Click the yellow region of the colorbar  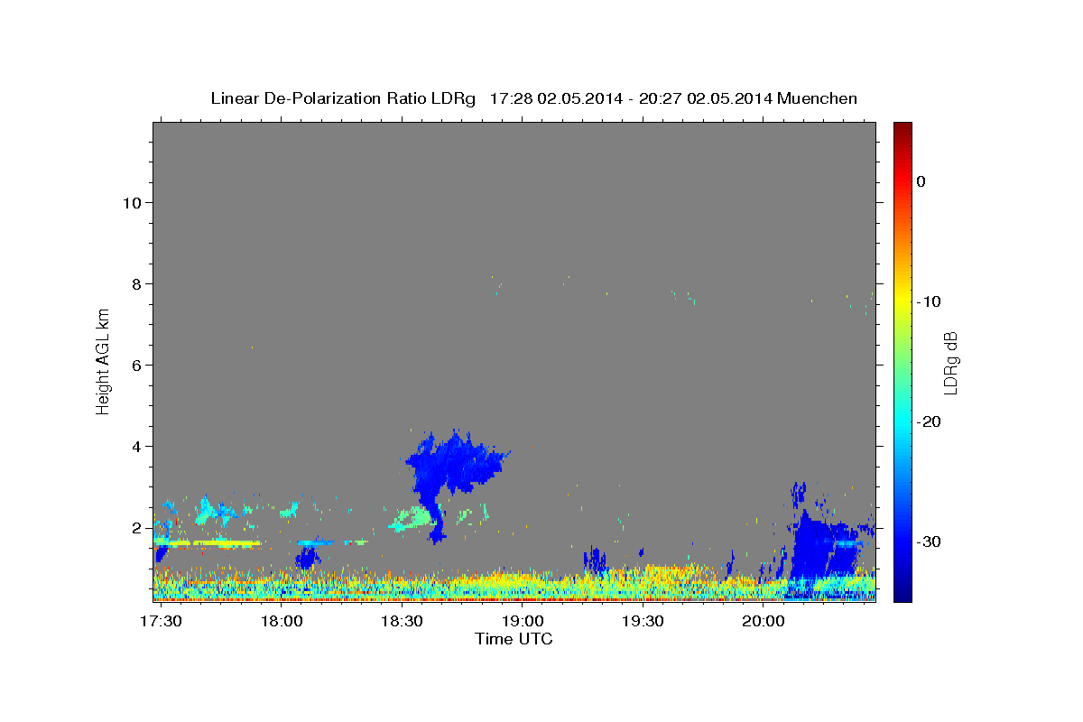coord(902,298)
